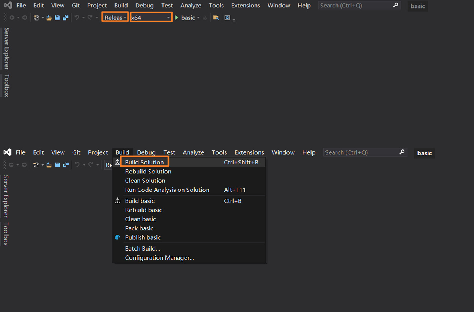Image resolution: width=474 pixels, height=312 pixels.
Task: Click the New Project icon in bottom toolbar
Action: click(36, 165)
